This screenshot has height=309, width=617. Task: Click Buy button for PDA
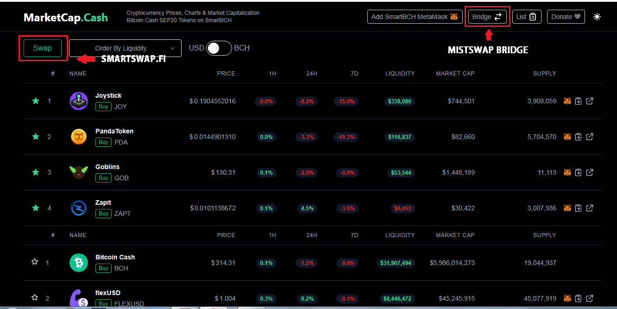pos(104,142)
